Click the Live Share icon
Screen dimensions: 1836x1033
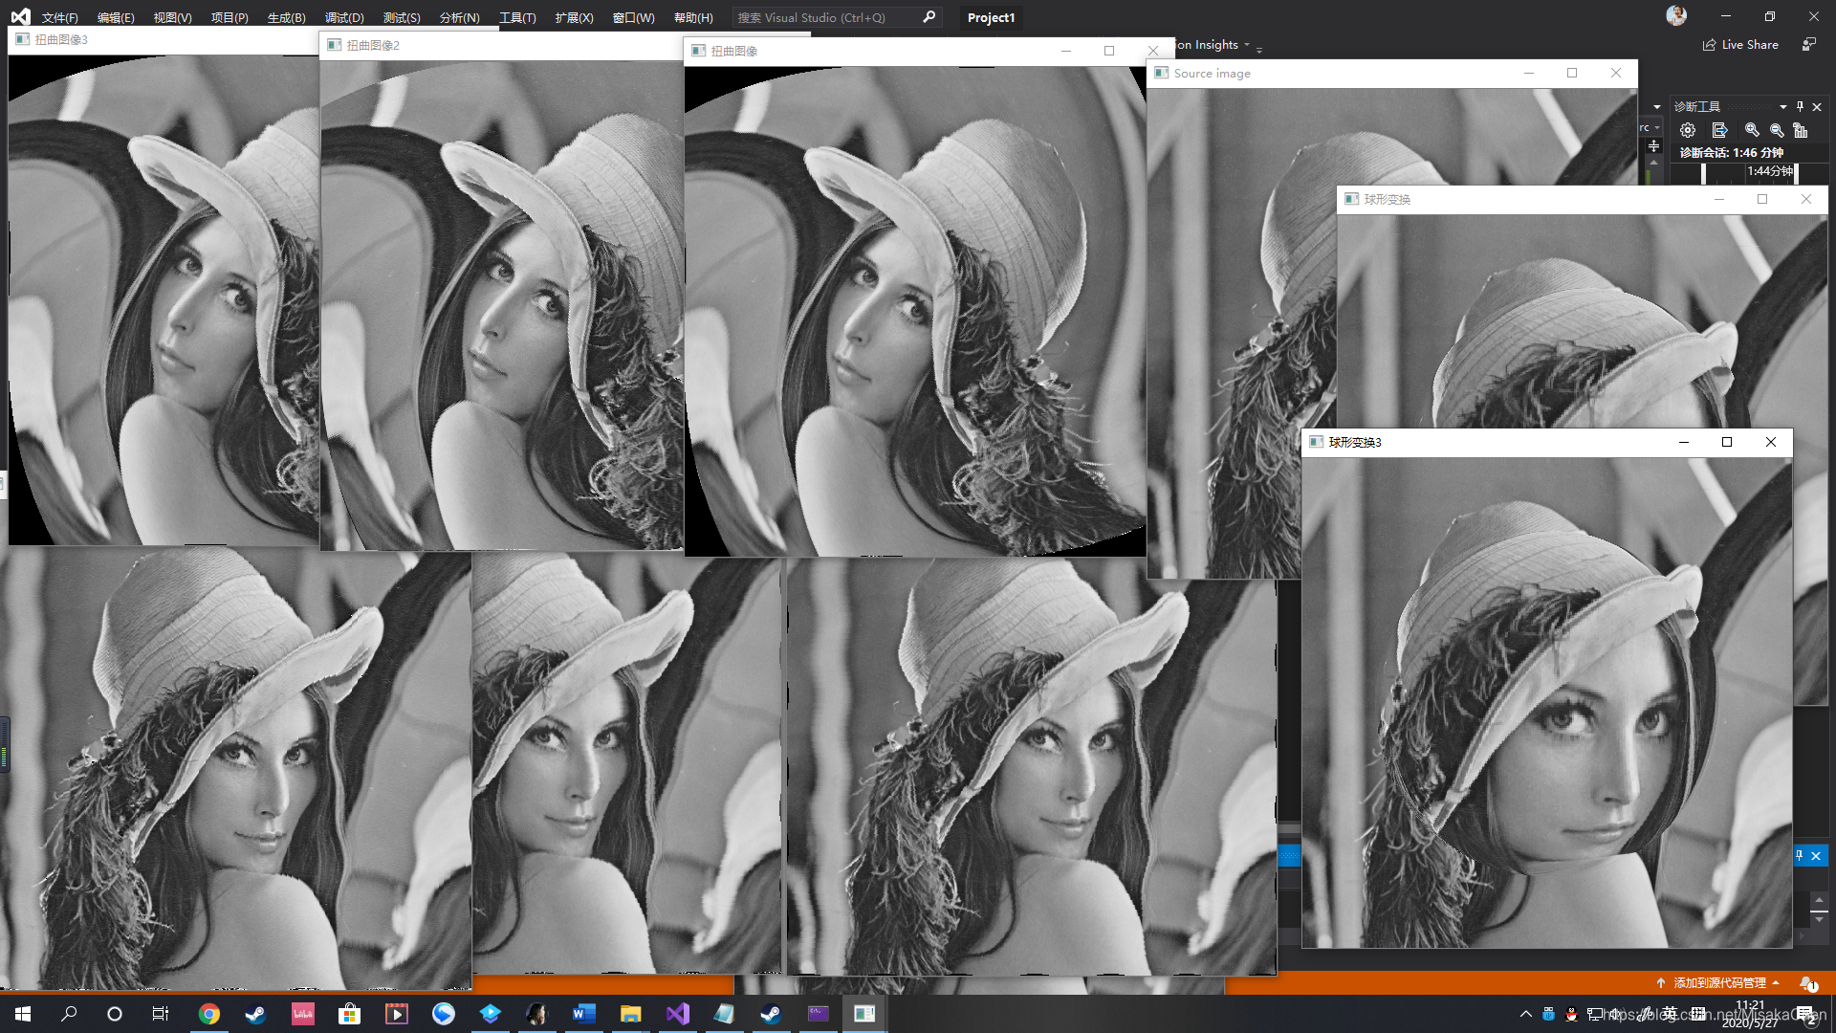(x=1709, y=45)
